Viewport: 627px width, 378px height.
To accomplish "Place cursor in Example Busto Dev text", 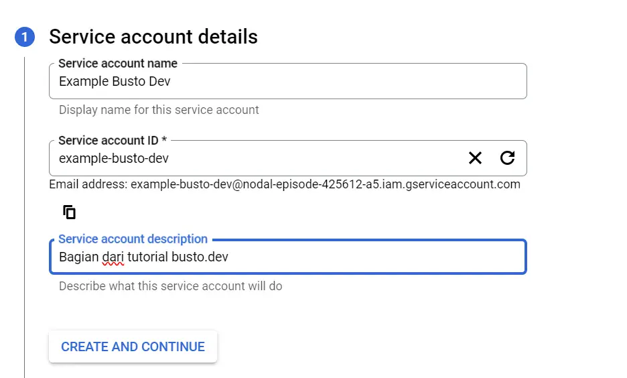I will (115, 81).
